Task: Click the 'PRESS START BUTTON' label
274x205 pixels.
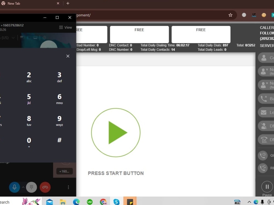Action: 116,173
